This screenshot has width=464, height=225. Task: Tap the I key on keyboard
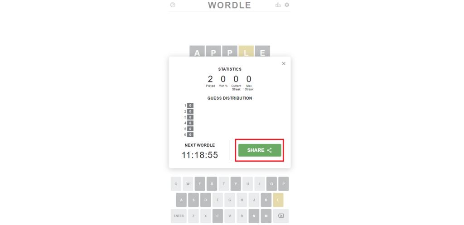pos(260,184)
